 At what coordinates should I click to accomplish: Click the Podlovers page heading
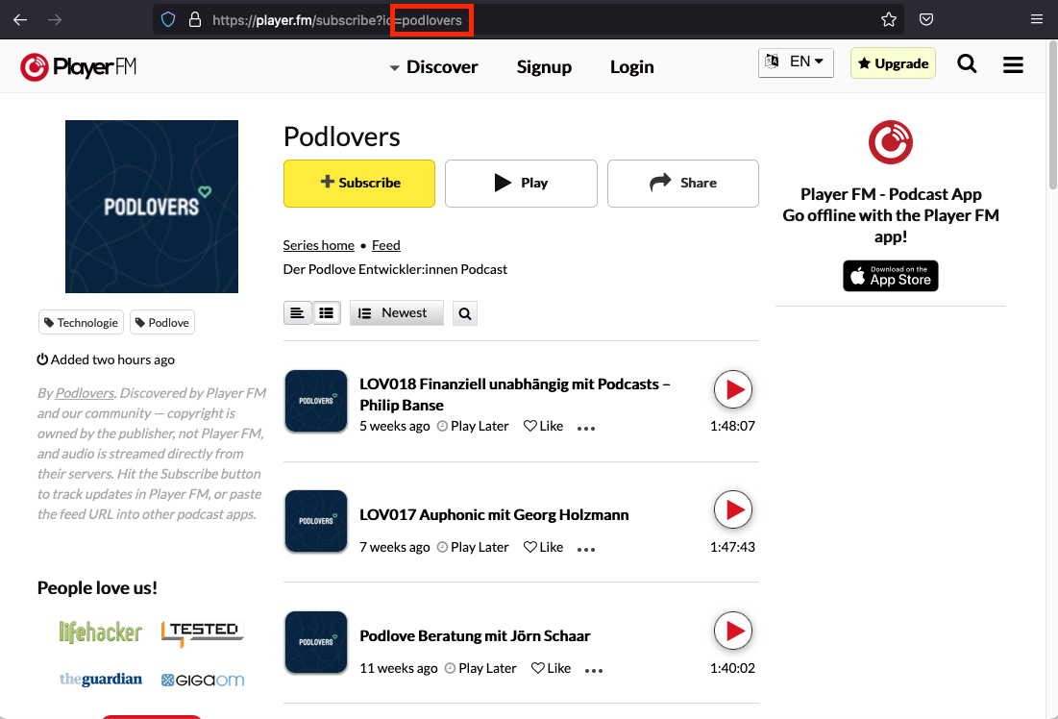pos(341,137)
